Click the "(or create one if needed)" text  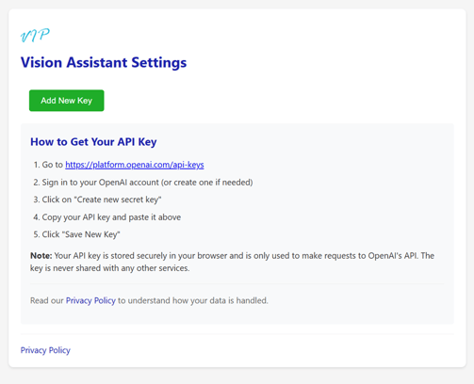point(207,183)
